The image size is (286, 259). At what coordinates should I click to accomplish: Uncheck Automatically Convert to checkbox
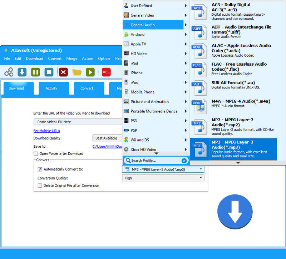click(x=40, y=169)
